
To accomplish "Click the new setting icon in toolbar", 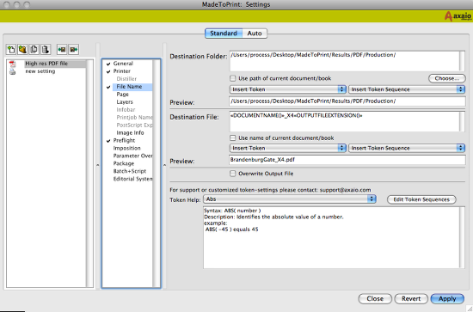I will [11, 50].
